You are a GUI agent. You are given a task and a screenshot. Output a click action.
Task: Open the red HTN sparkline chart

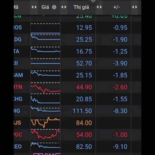tap(45, 89)
